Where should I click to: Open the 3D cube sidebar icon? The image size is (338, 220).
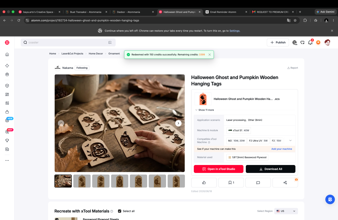click(x=7, y=86)
